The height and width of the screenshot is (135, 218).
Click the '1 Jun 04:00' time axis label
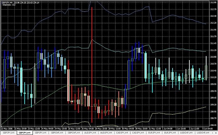click(167, 129)
